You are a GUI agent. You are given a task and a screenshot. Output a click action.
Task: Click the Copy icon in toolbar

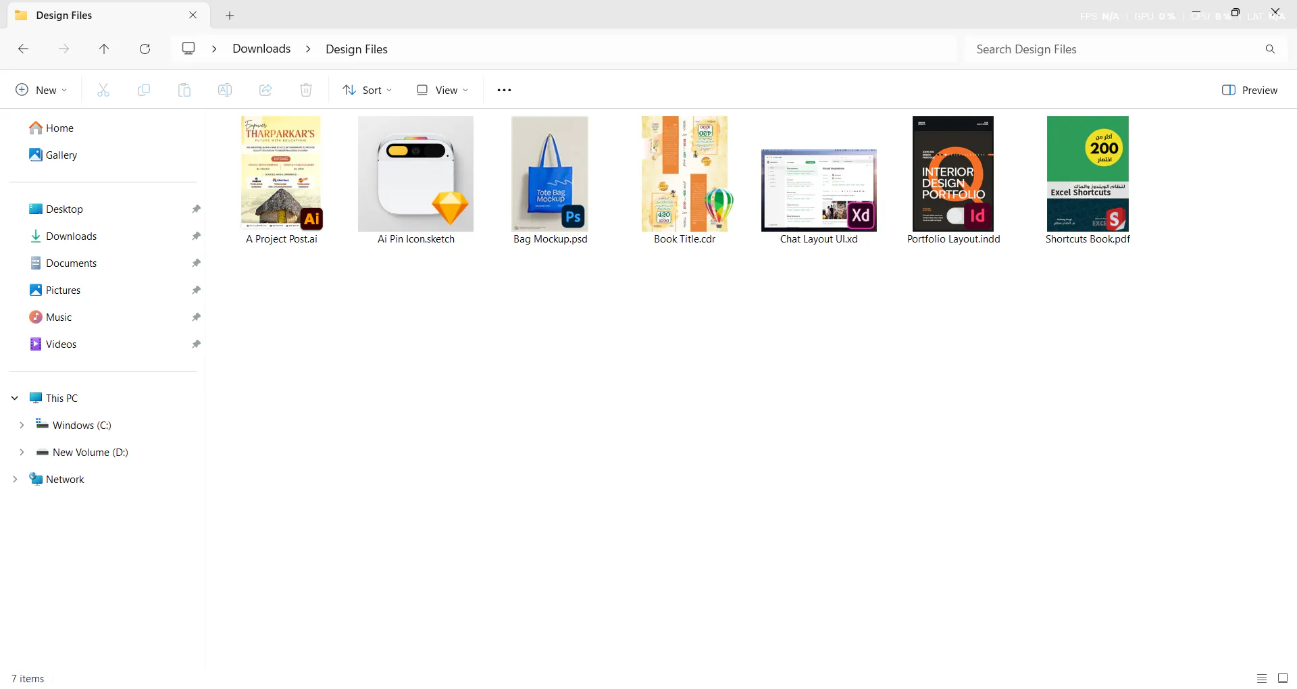point(144,90)
